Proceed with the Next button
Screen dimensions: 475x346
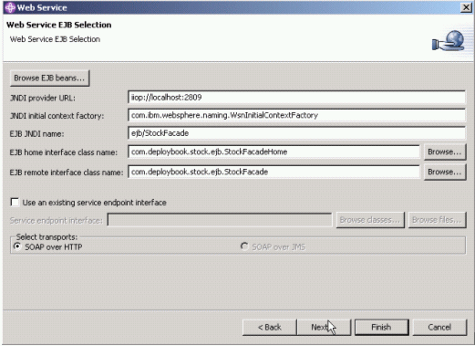(324, 327)
